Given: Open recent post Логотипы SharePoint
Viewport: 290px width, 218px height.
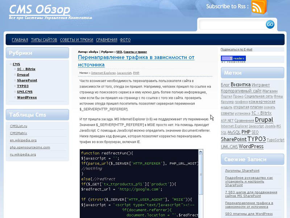Looking at the screenshot, I should (242, 171).
